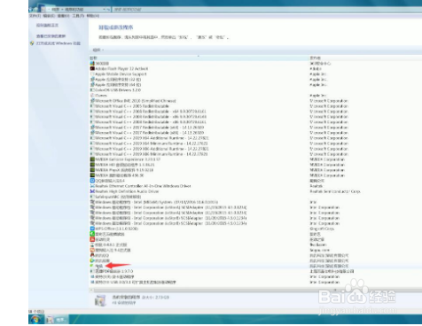Open the View (查看) menu
The width and height of the screenshot is (422, 326).
point(63,16)
